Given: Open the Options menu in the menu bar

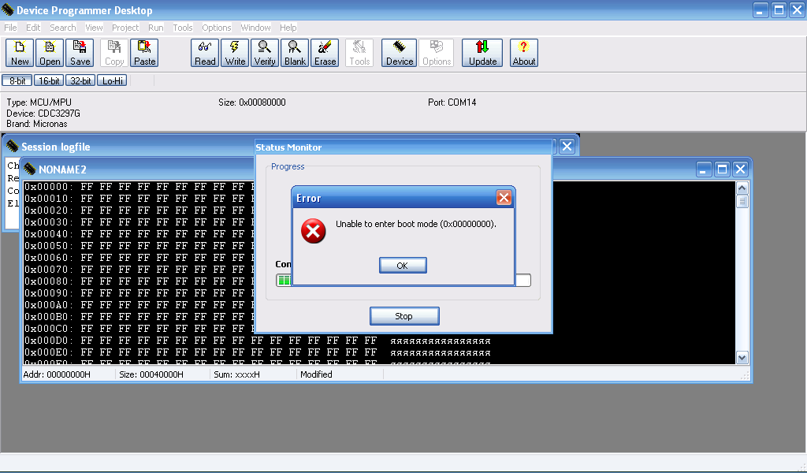Looking at the screenshot, I should click(x=216, y=28).
